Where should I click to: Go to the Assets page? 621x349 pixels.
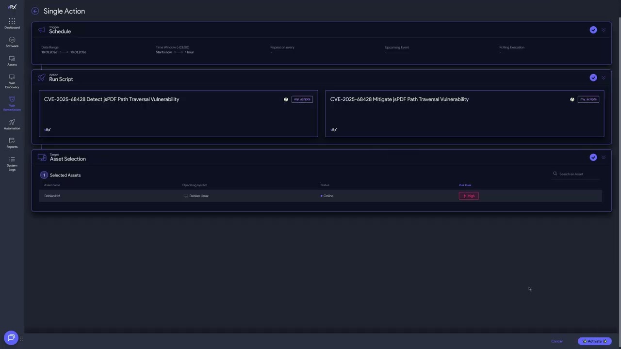click(12, 61)
